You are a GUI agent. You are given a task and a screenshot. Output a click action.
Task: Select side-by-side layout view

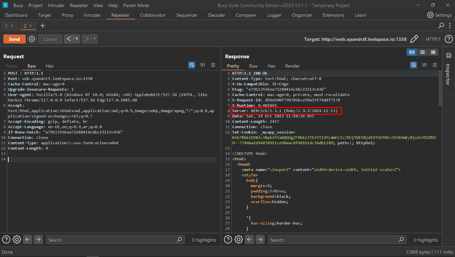click(412, 52)
